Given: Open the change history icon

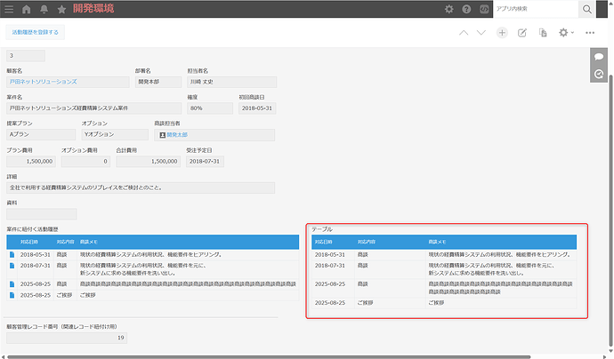Looking at the screenshot, I should click(x=598, y=74).
